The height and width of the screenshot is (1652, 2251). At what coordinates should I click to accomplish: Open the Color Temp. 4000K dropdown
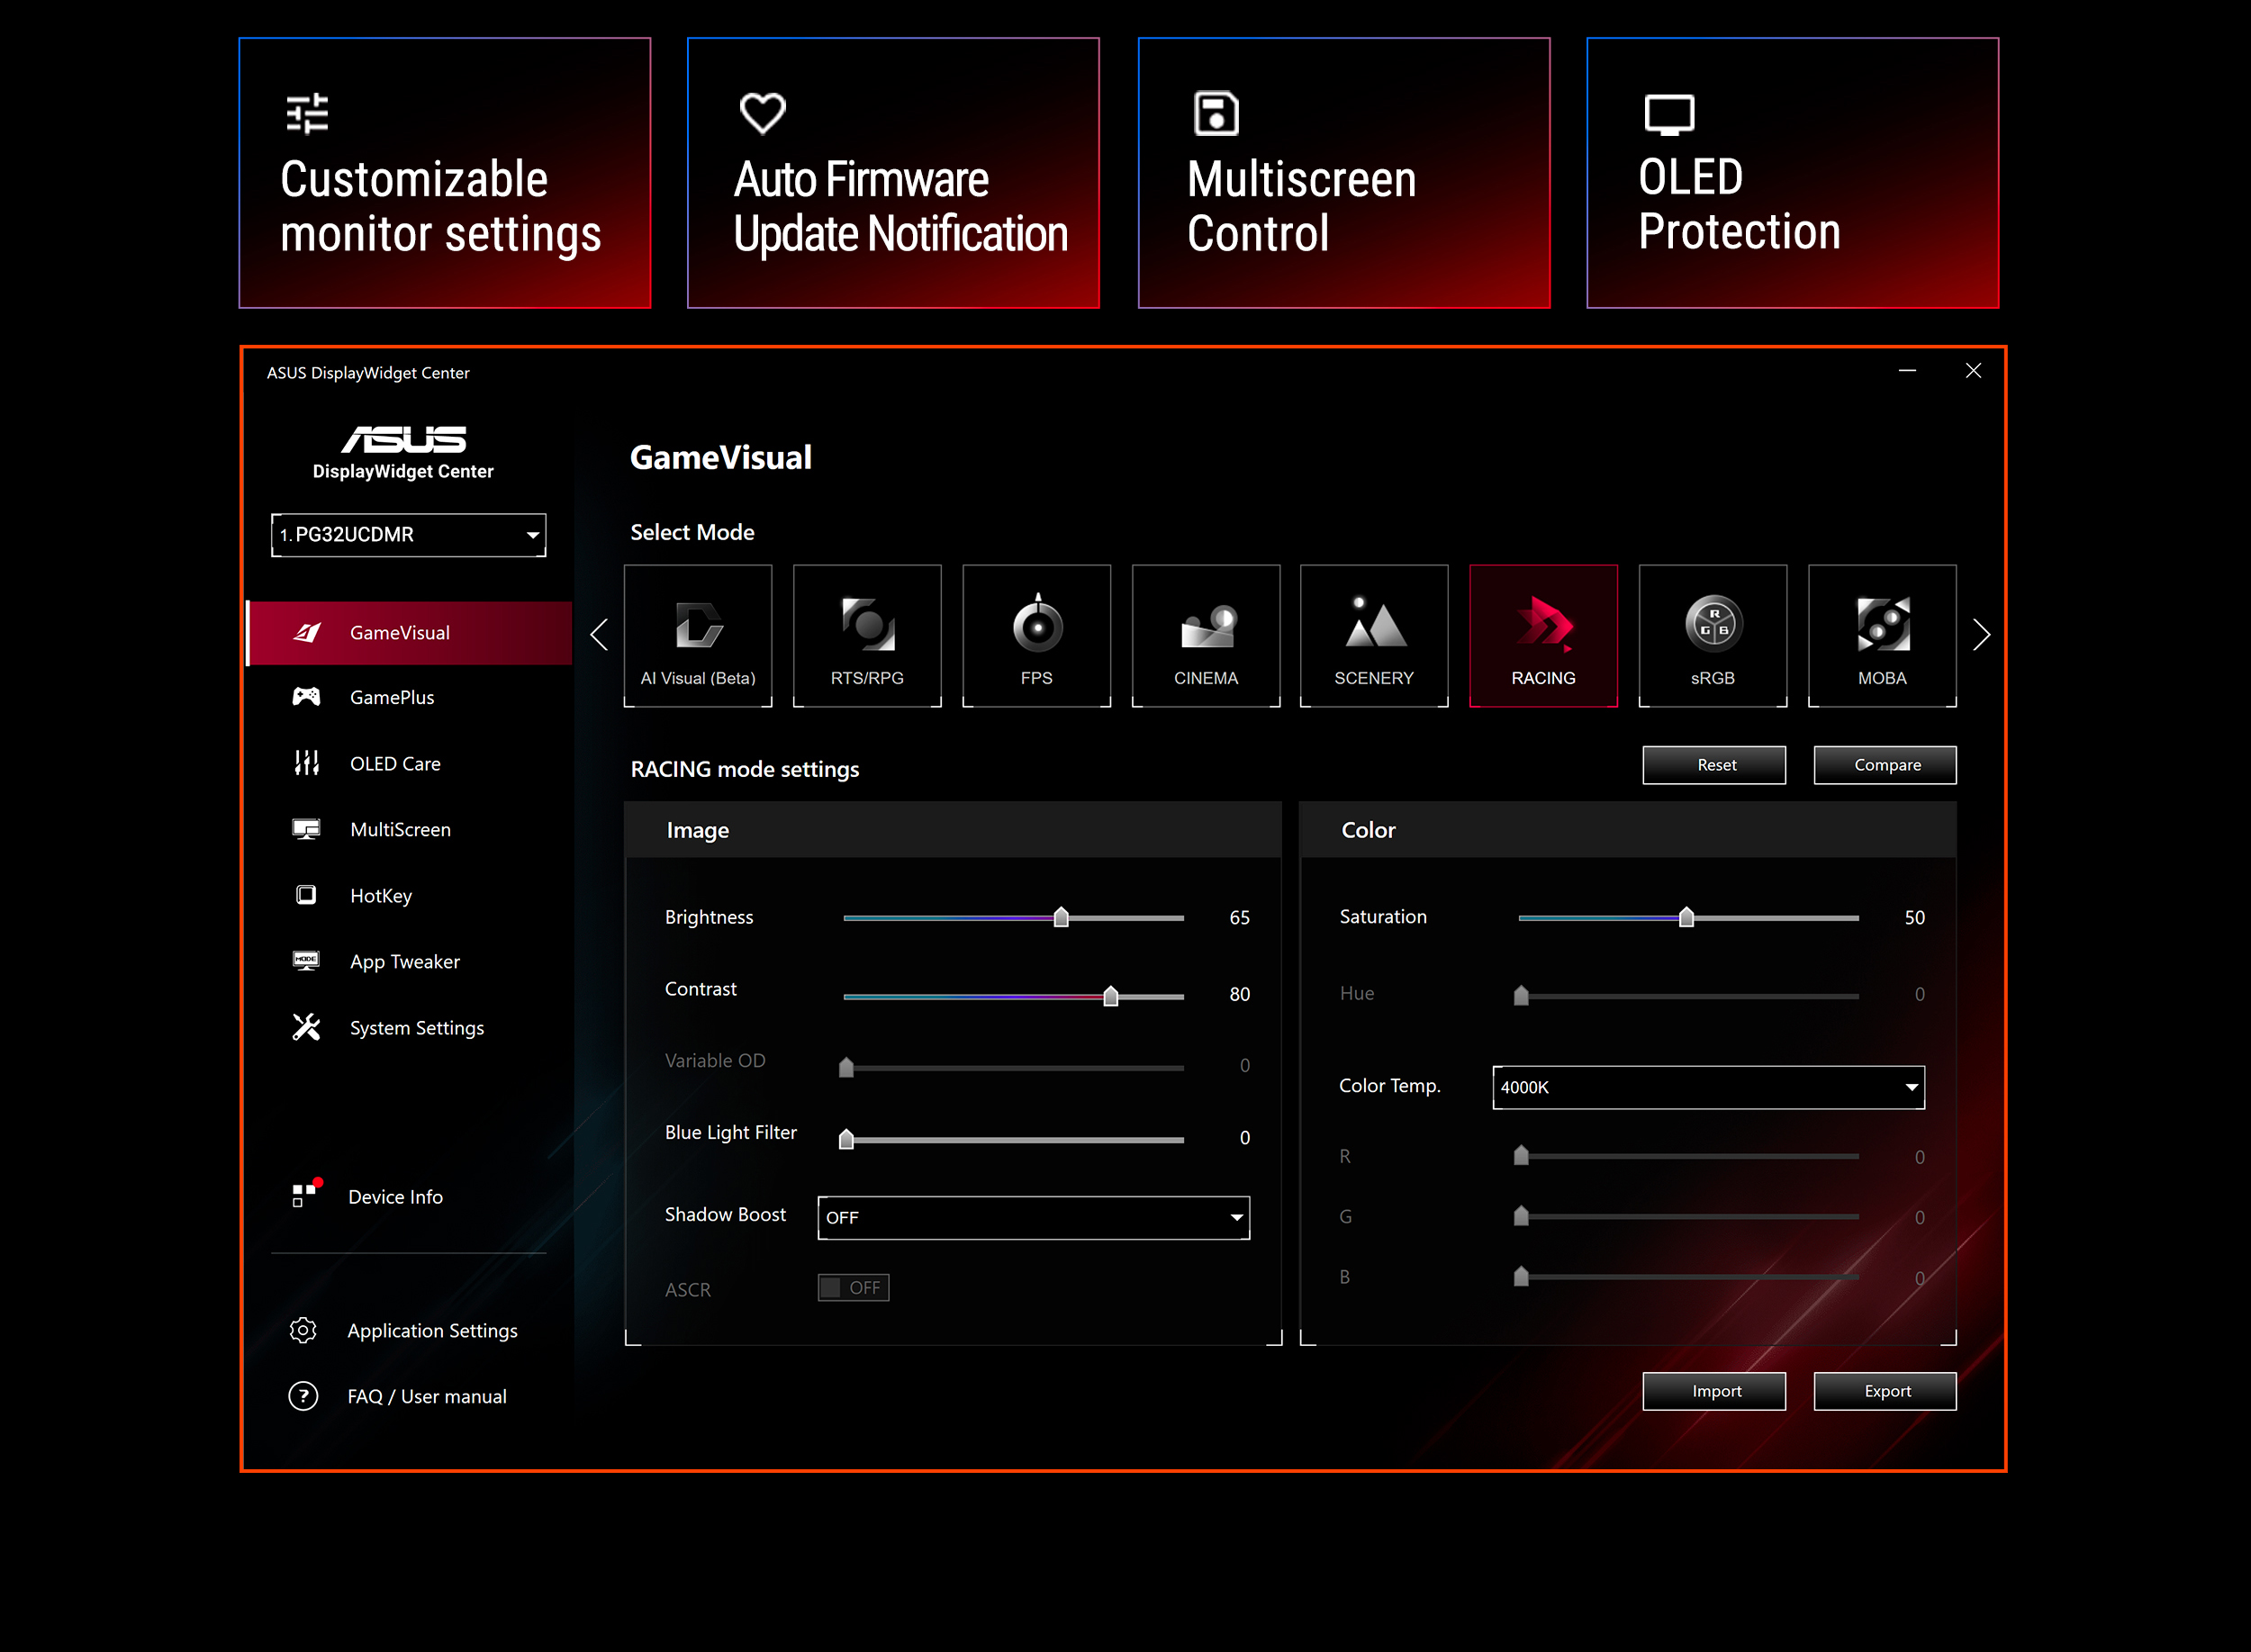[1709, 1087]
